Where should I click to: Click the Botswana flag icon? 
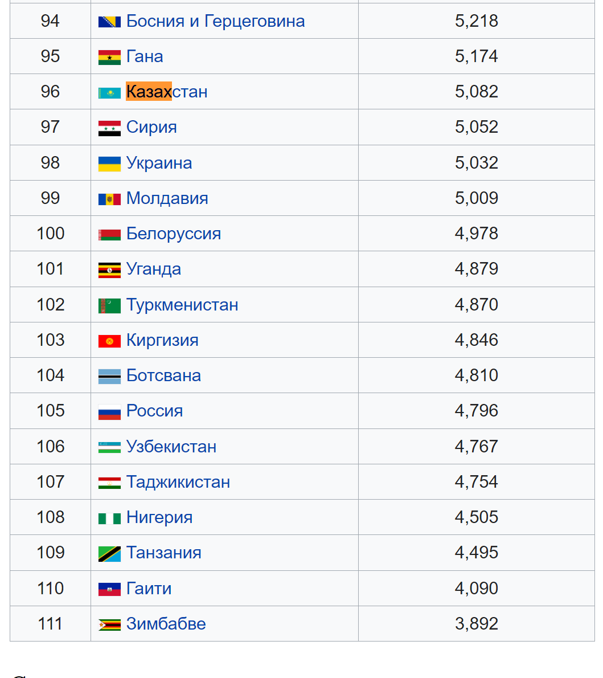109,377
